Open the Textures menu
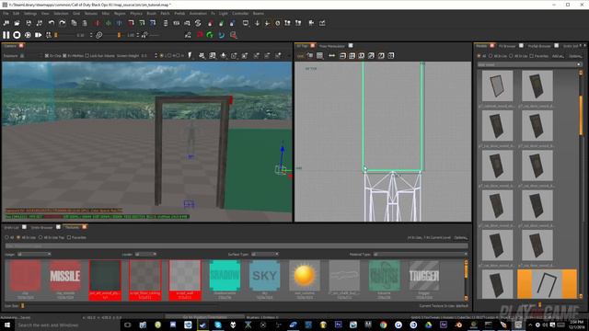 coord(90,13)
